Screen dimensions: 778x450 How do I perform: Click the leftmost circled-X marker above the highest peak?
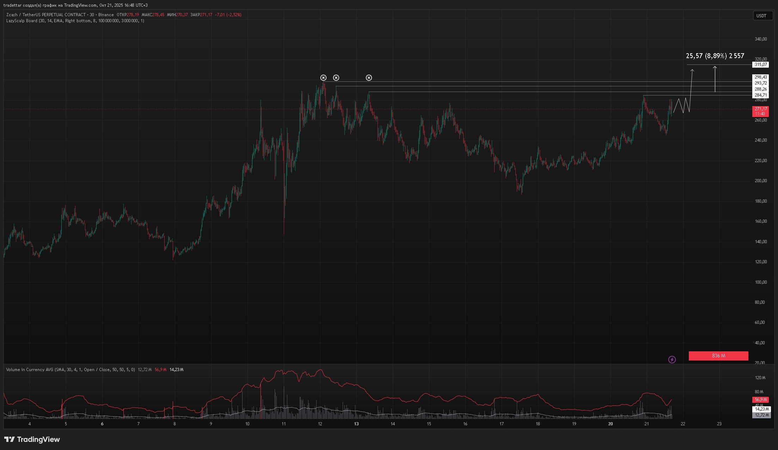(323, 78)
